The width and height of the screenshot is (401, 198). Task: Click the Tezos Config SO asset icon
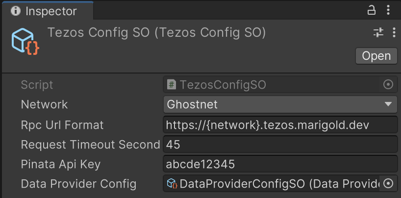click(x=25, y=42)
